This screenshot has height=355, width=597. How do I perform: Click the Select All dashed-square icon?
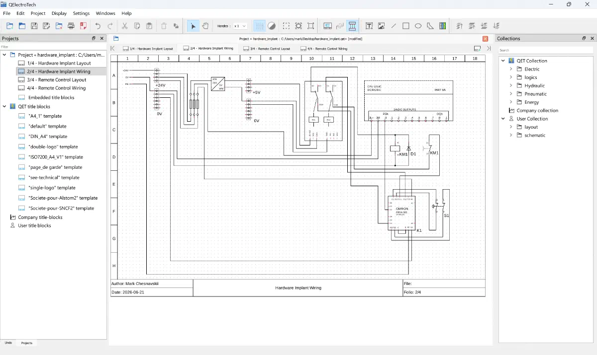point(286,26)
